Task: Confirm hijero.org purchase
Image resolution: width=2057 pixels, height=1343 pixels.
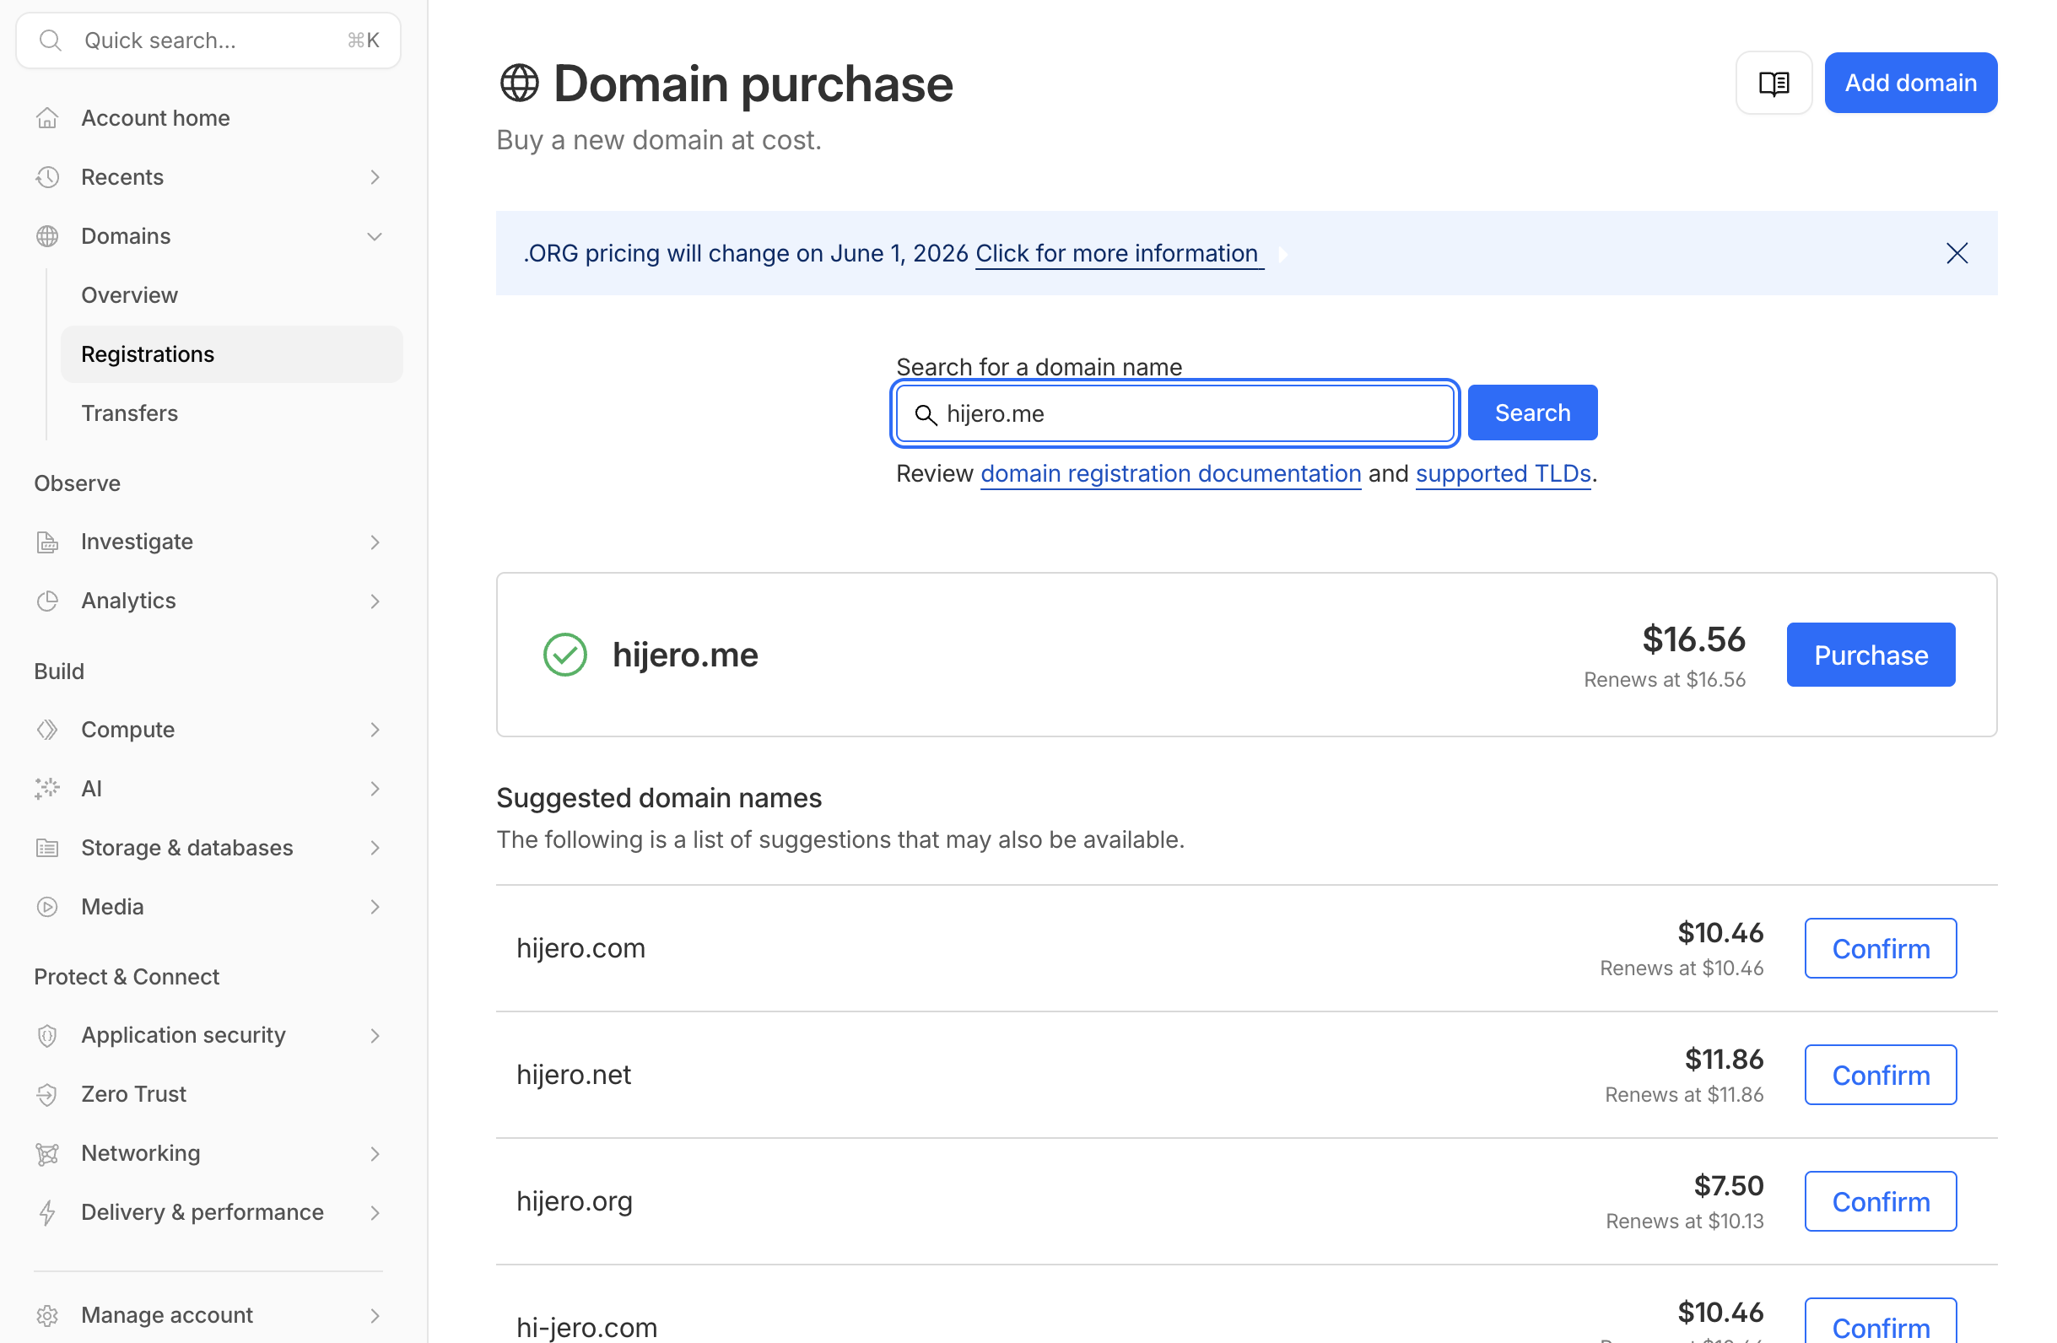Action: coord(1880,1202)
